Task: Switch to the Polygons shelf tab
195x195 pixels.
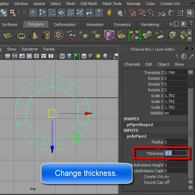Action: (35, 24)
